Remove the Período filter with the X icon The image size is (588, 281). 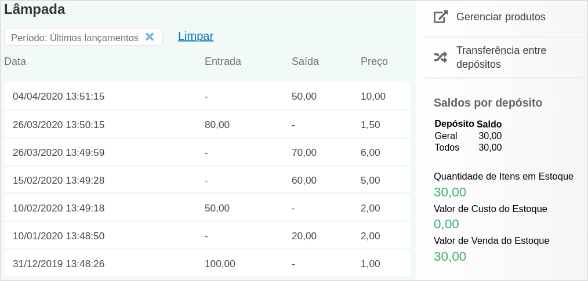tap(150, 37)
